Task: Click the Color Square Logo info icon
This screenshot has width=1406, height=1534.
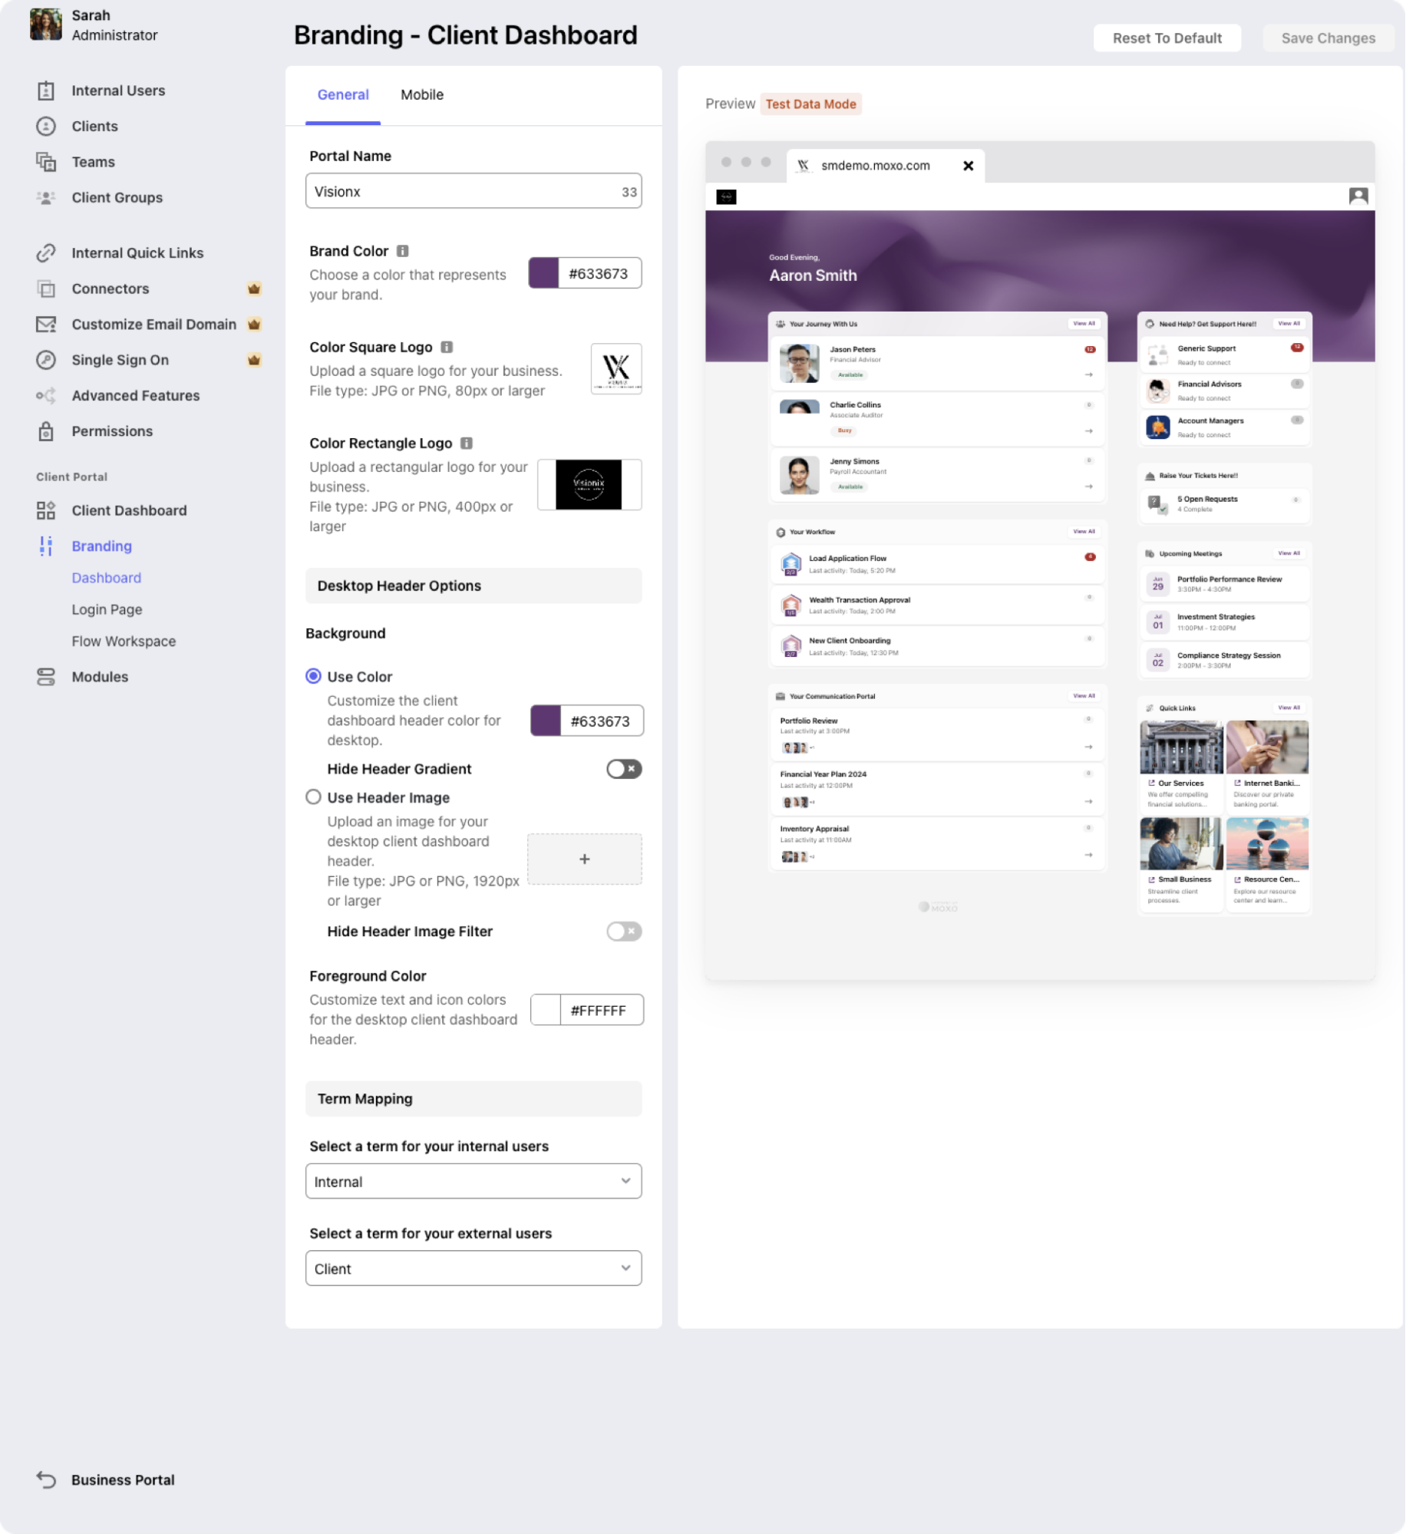Action: [448, 347]
